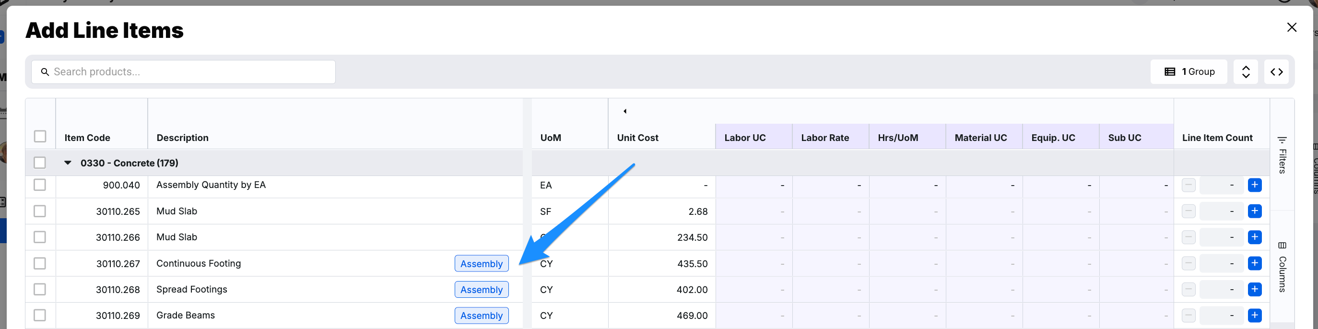The width and height of the screenshot is (1318, 329).
Task: Sort by the Unit Cost column header
Action: pos(637,138)
